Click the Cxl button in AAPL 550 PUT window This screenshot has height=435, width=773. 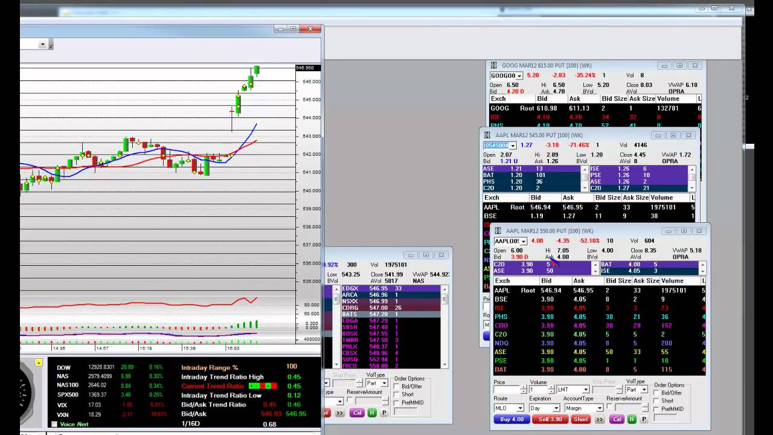point(617,419)
